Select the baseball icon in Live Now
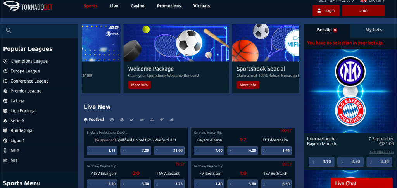397x188 pixels. tap(122, 120)
